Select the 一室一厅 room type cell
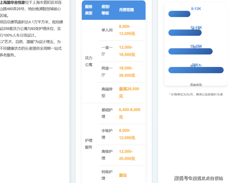The image size is (228, 183). pos(107,51)
